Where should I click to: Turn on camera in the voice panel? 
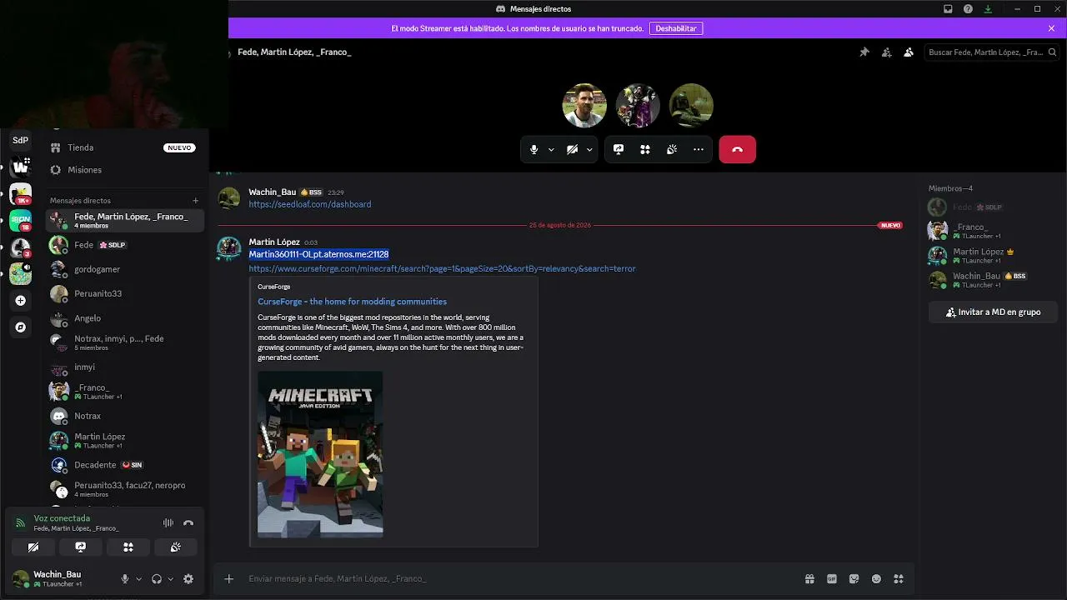(x=33, y=547)
